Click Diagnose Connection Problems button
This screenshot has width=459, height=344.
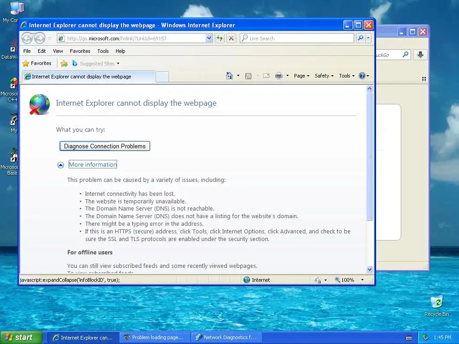[105, 146]
